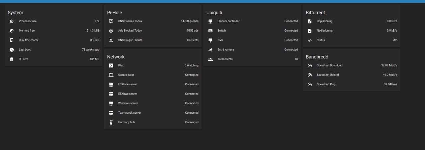Click the Teamspeak server icon
This screenshot has height=150, width=425.
coord(111,113)
